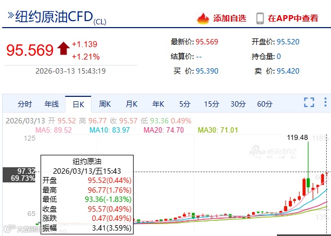Click tooltip 开盘 value 95.52(0.44%)
Image resolution: width=331 pixels, height=236 pixels.
pyautogui.click(x=110, y=180)
